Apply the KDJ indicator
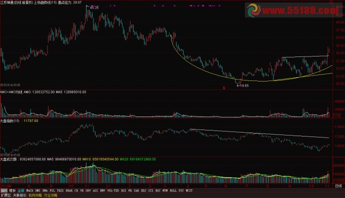Screen dimensions: 345x198 (x=143, y=190)
